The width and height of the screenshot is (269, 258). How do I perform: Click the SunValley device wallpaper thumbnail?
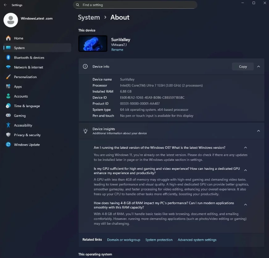click(93, 44)
